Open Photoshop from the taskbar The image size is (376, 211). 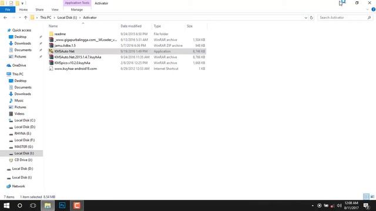[62, 206]
